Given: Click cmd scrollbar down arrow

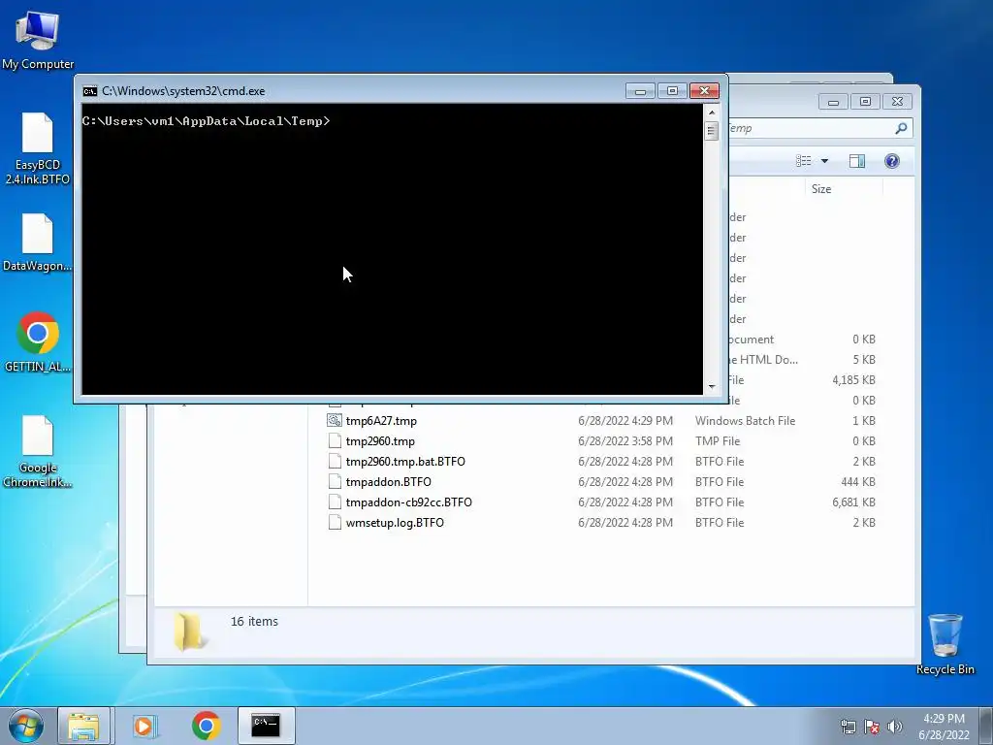Looking at the screenshot, I should click(712, 386).
